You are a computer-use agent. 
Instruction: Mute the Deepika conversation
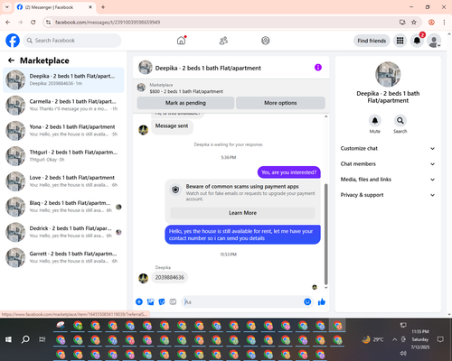point(375,121)
